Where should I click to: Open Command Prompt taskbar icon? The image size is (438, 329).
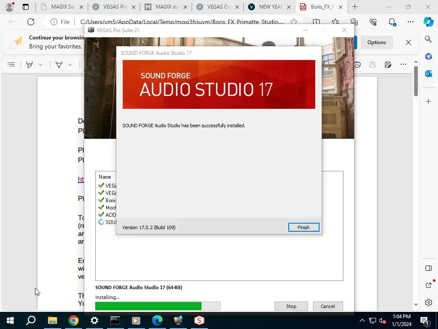point(115,320)
